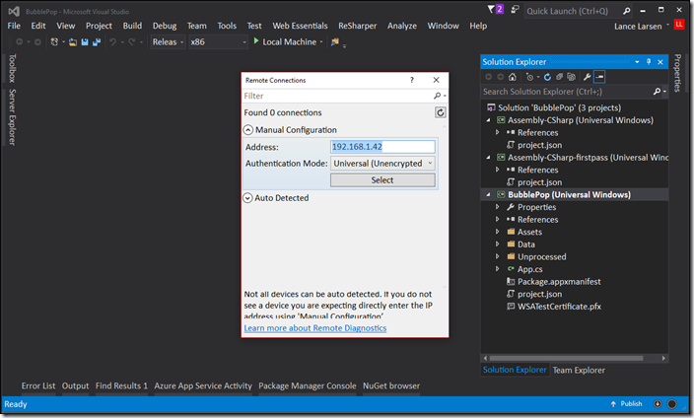Click the Navigate Backward toolbar icon
694x418 pixels.
click(x=19, y=42)
